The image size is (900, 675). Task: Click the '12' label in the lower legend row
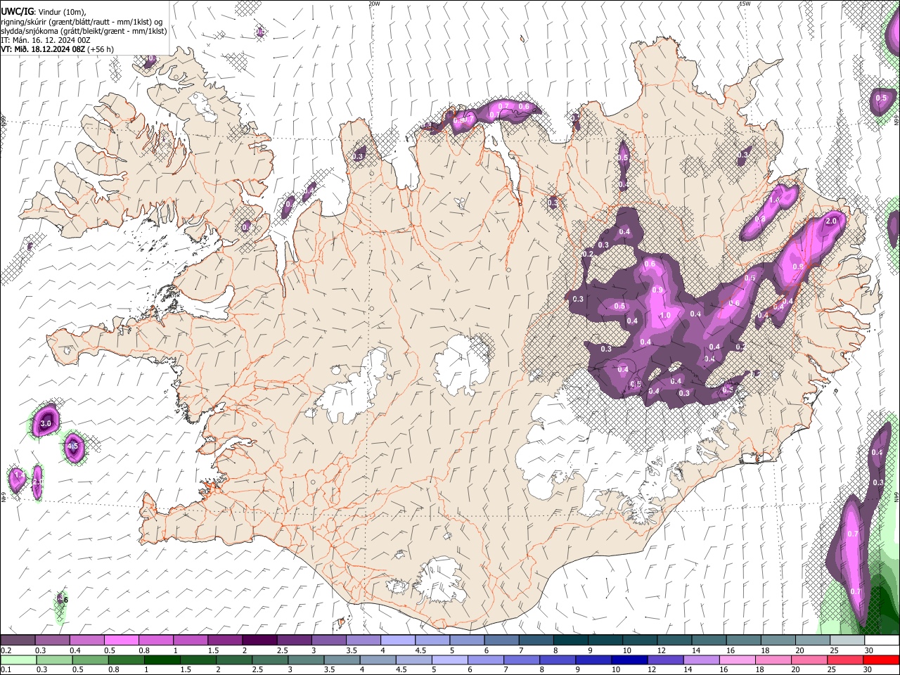(x=651, y=669)
